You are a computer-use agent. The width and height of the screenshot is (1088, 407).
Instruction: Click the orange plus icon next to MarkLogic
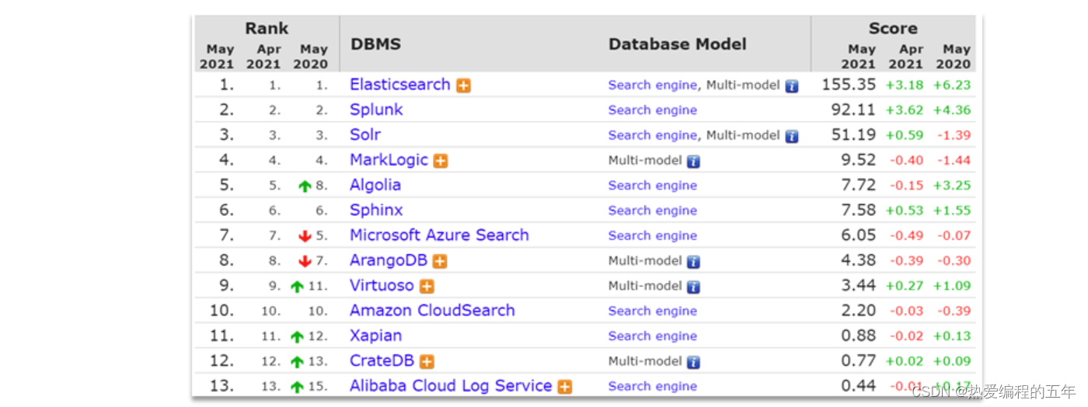[x=441, y=161]
